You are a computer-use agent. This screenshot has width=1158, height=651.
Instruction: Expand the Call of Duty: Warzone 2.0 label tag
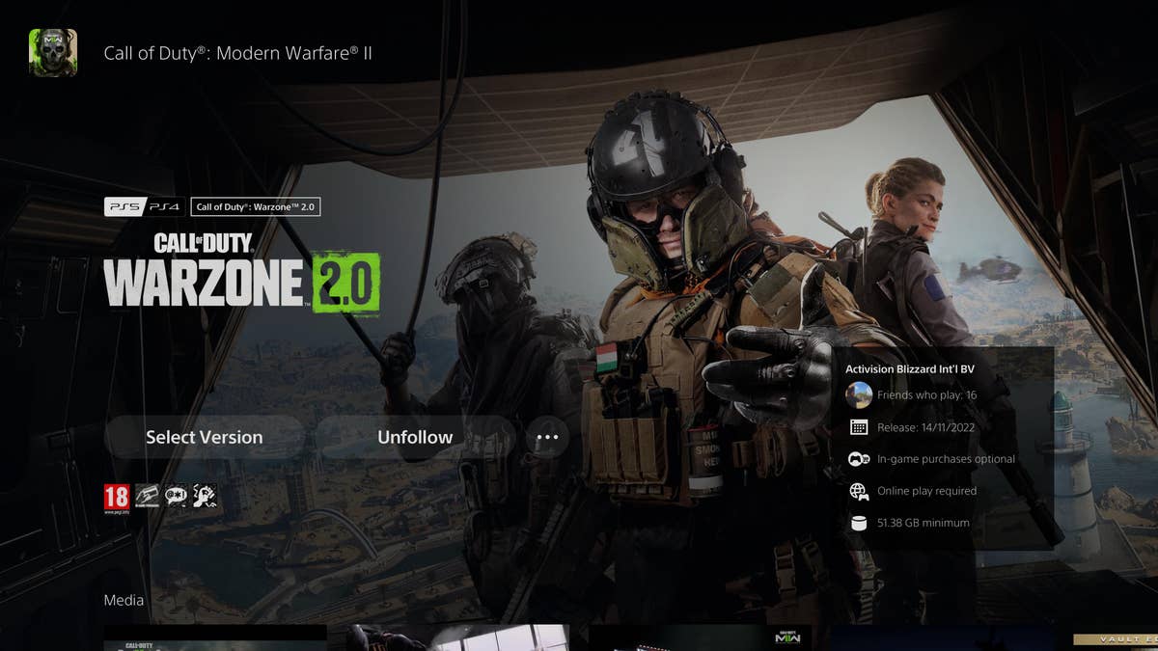258,206
